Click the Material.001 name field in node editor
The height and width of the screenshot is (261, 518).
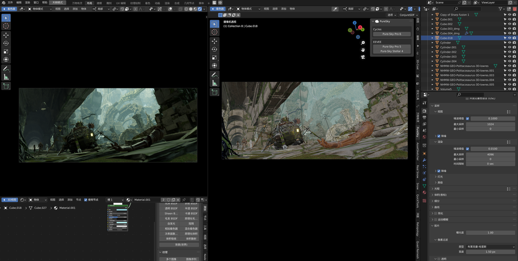[147, 200]
